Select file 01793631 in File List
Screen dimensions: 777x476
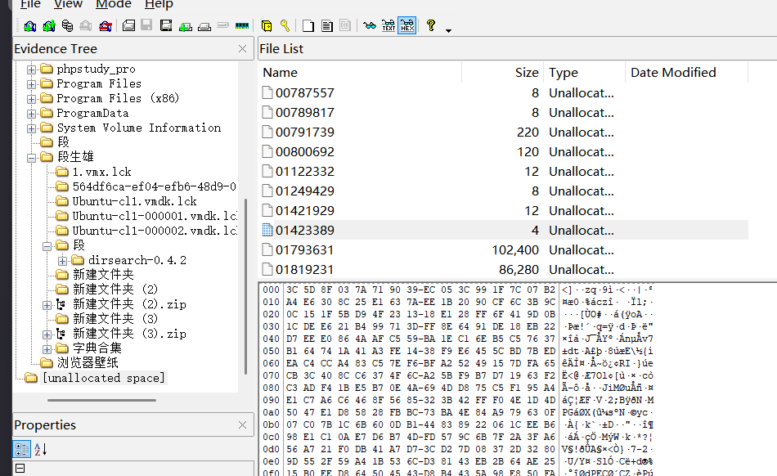(503, 250)
